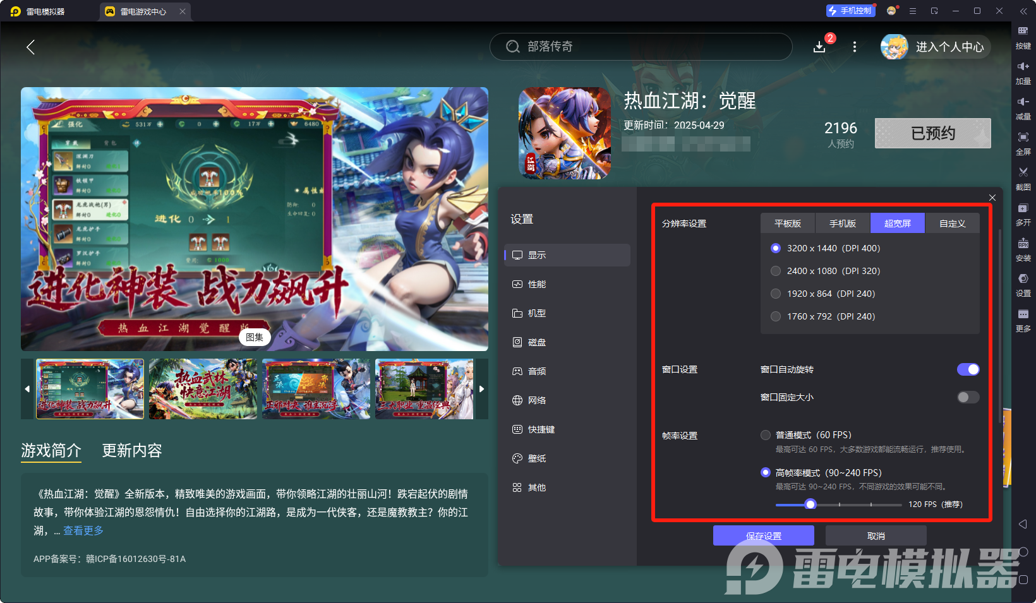Go back with the left arrow icon
Screen dimensions: 1036x603
point(30,47)
